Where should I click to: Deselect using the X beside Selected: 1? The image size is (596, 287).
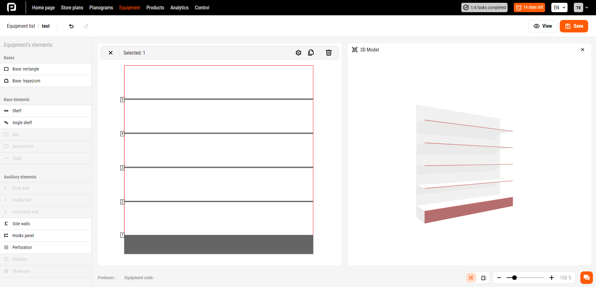tap(111, 53)
